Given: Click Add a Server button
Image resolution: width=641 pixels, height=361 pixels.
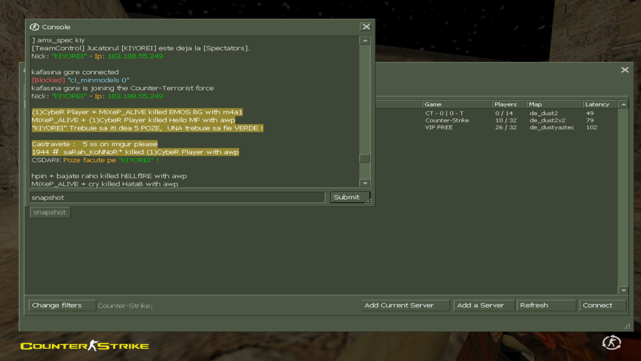Looking at the screenshot, I should (x=484, y=305).
